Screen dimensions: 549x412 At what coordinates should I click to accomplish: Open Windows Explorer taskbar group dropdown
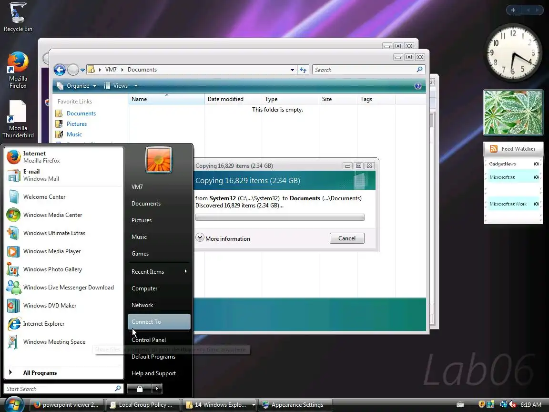[254, 405]
